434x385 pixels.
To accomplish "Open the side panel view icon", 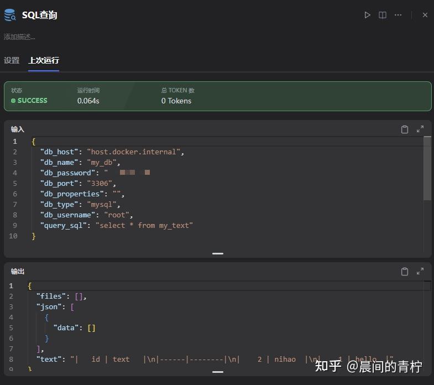I will tap(383, 15).
